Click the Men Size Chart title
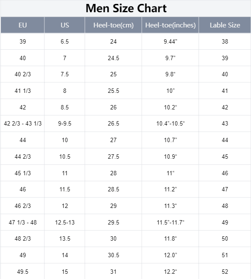The width and height of the screenshot is (251, 279). (x=126, y=8)
